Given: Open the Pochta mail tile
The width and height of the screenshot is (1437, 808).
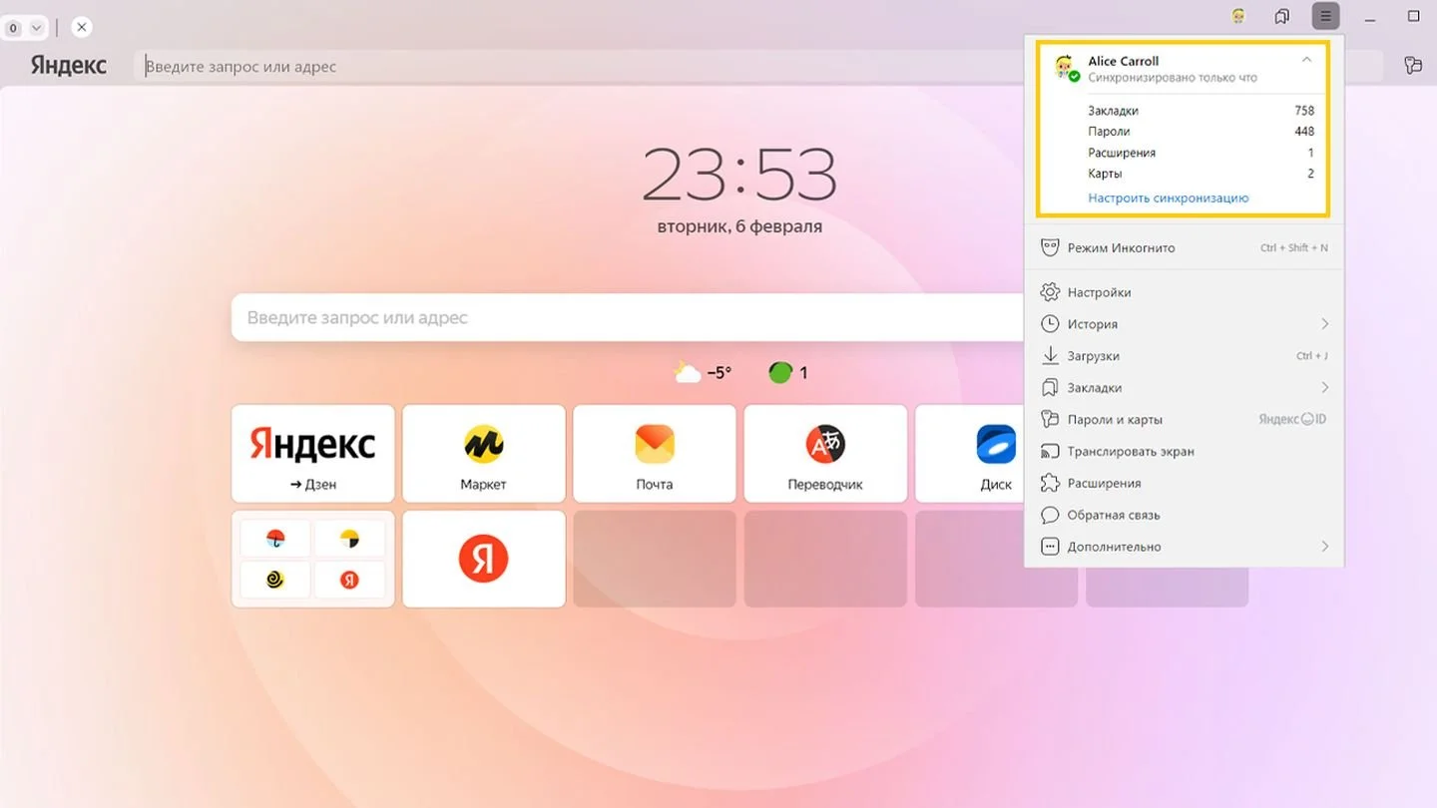Looking at the screenshot, I should (x=655, y=454).
